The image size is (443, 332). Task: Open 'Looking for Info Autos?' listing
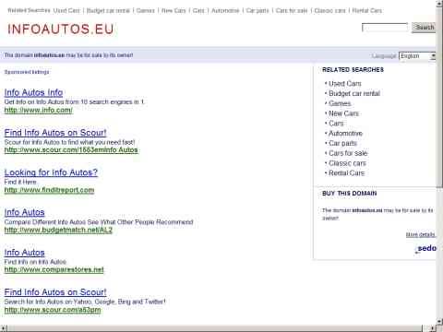coord(51,172)
